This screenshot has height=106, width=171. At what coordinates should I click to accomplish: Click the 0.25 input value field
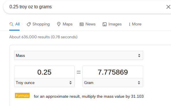[x=44, y=72]
